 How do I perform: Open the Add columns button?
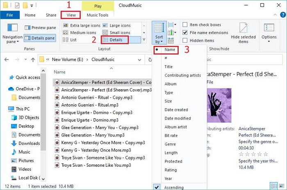(172, 33)
